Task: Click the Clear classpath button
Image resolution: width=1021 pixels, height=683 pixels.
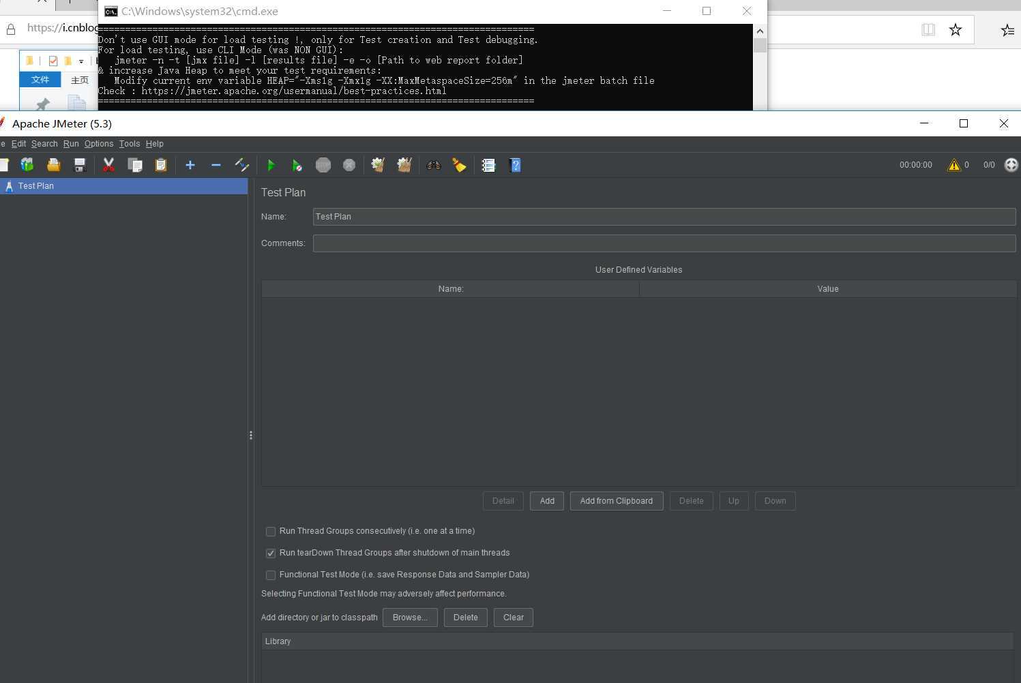Action: pos(514,618)
